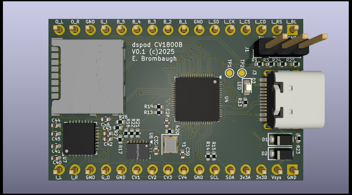Select the D1 diode

tap(281, 140)
